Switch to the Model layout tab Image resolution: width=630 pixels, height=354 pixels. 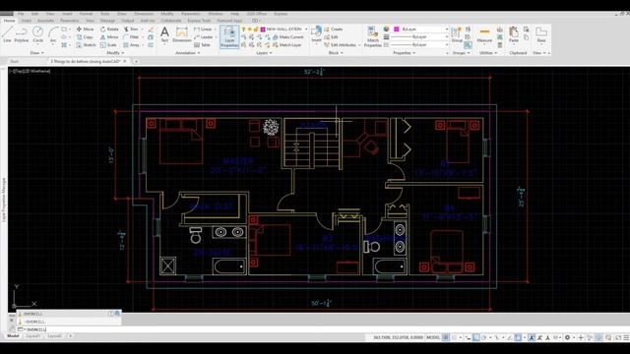pos(13,336)
